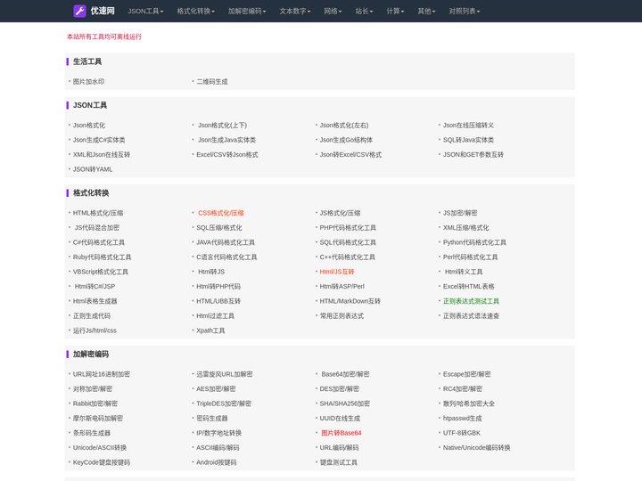This screenshot has height=481, width=642.
Task: Open Ruby代码格式化工具 link
Action: coord(102,257)
